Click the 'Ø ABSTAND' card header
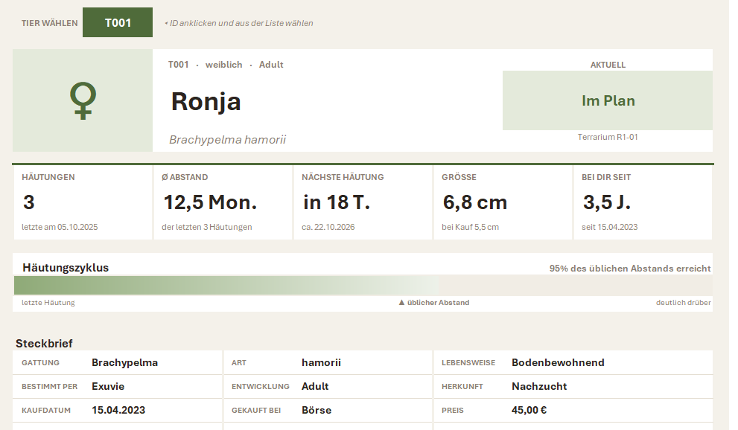The height and width of the screenshot is (430, 738). (185, 177)
